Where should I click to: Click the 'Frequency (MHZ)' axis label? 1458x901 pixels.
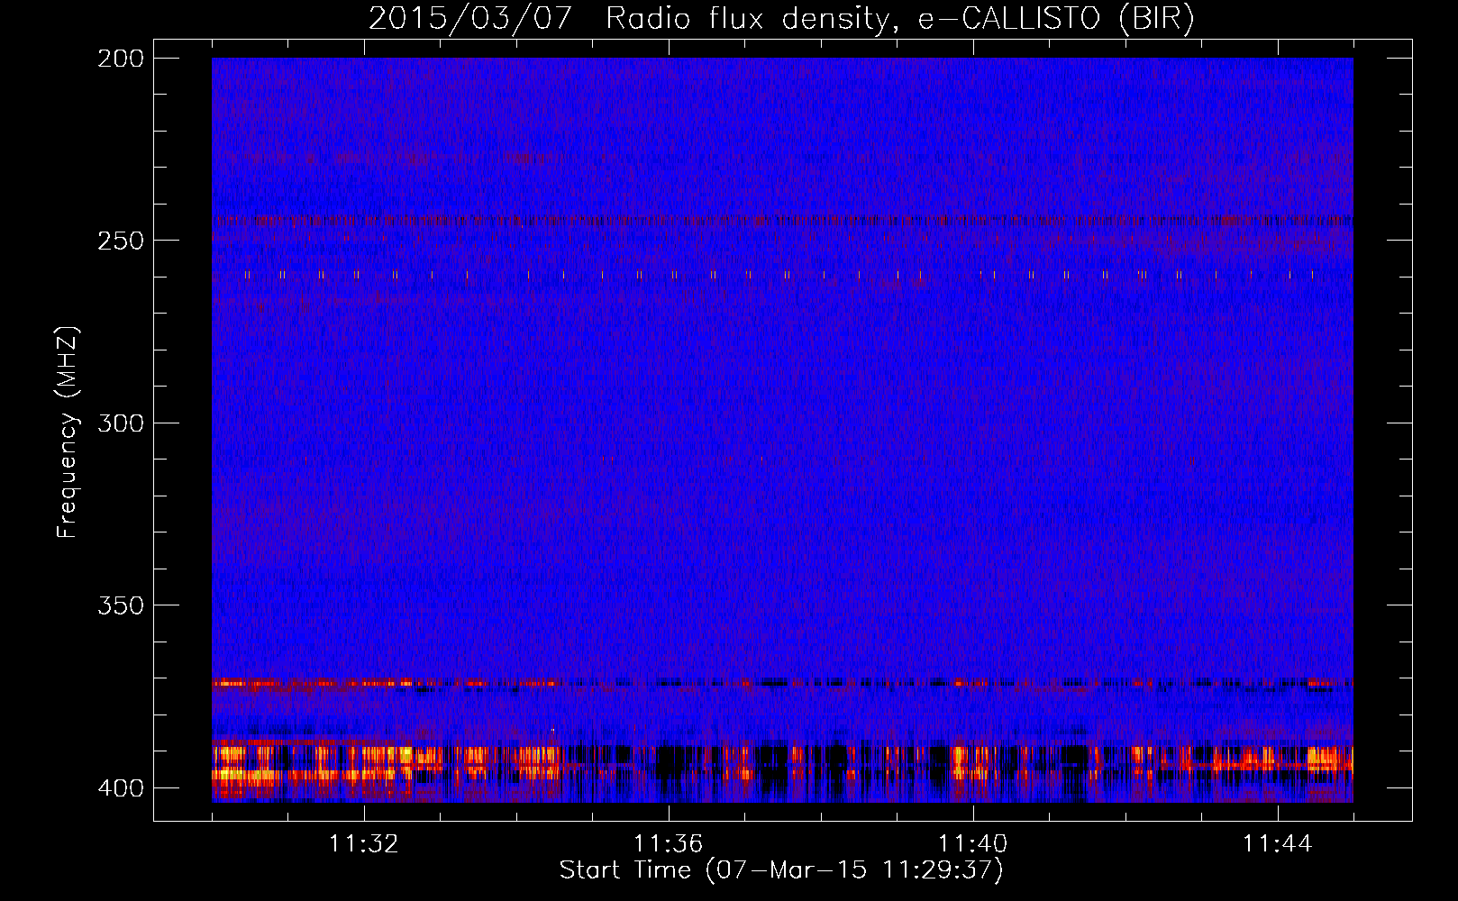[68, 432]
